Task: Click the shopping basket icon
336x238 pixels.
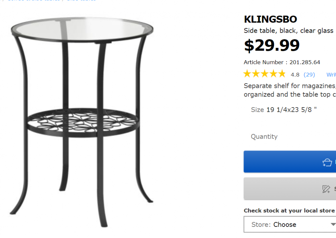Action: [x=327, y=163]
